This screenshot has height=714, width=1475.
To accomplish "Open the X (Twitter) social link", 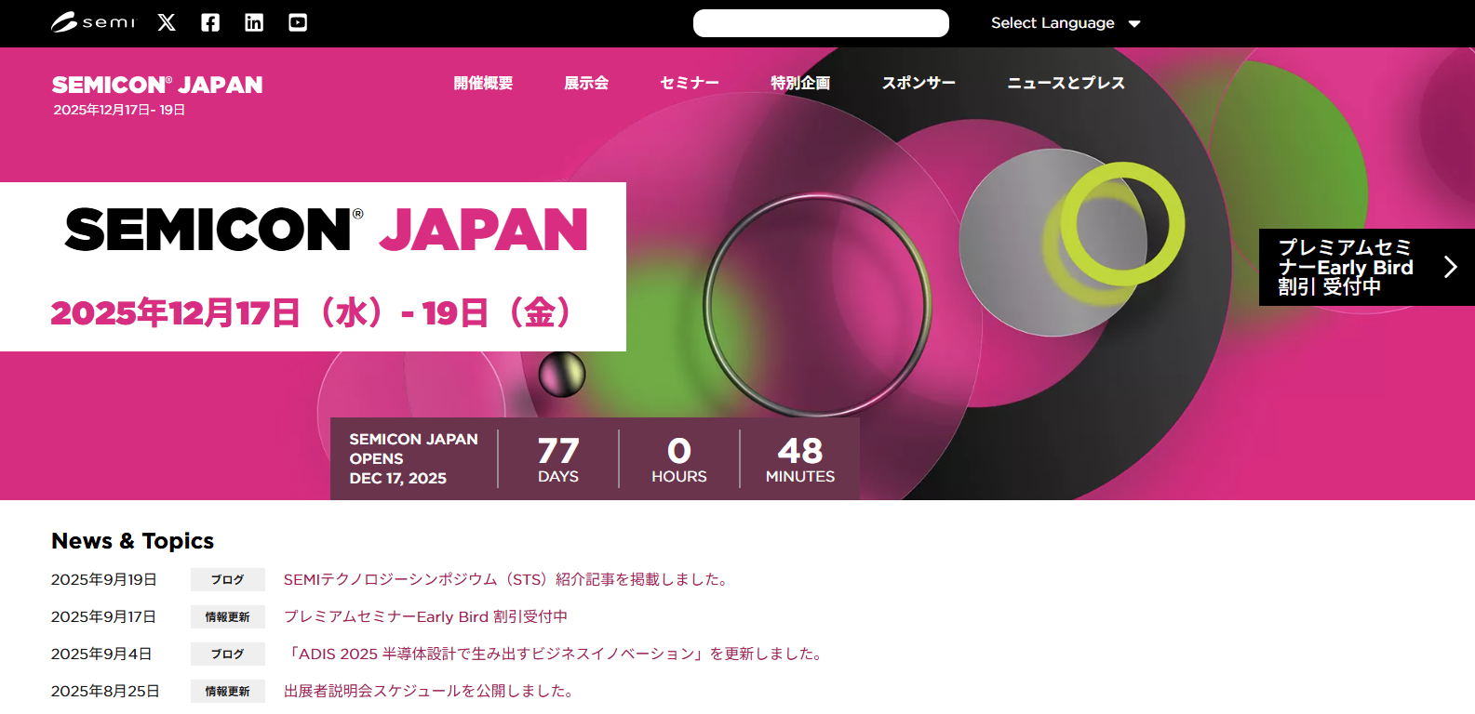I will pos(167,22).
